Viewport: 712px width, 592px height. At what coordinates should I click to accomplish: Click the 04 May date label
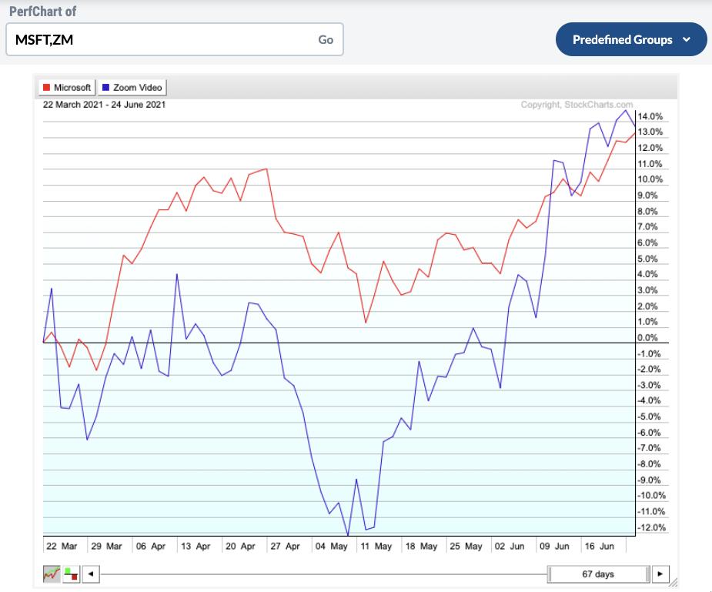[332, 546]
